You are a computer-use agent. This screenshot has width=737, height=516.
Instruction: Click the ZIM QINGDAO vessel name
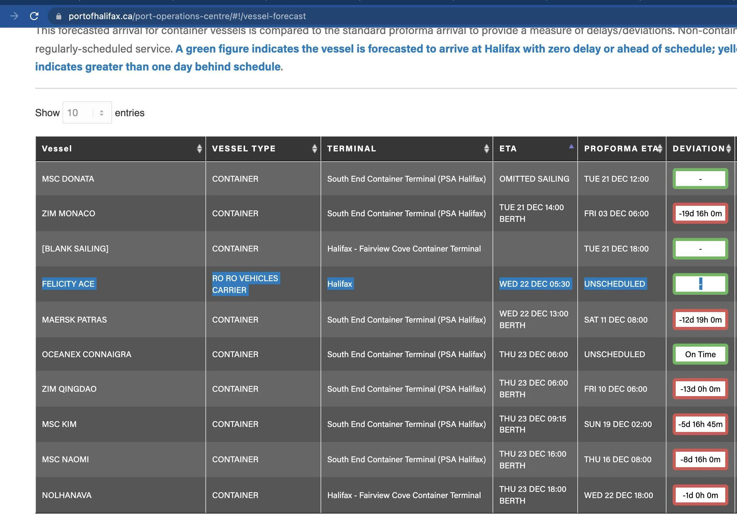(x=69, y=389)
